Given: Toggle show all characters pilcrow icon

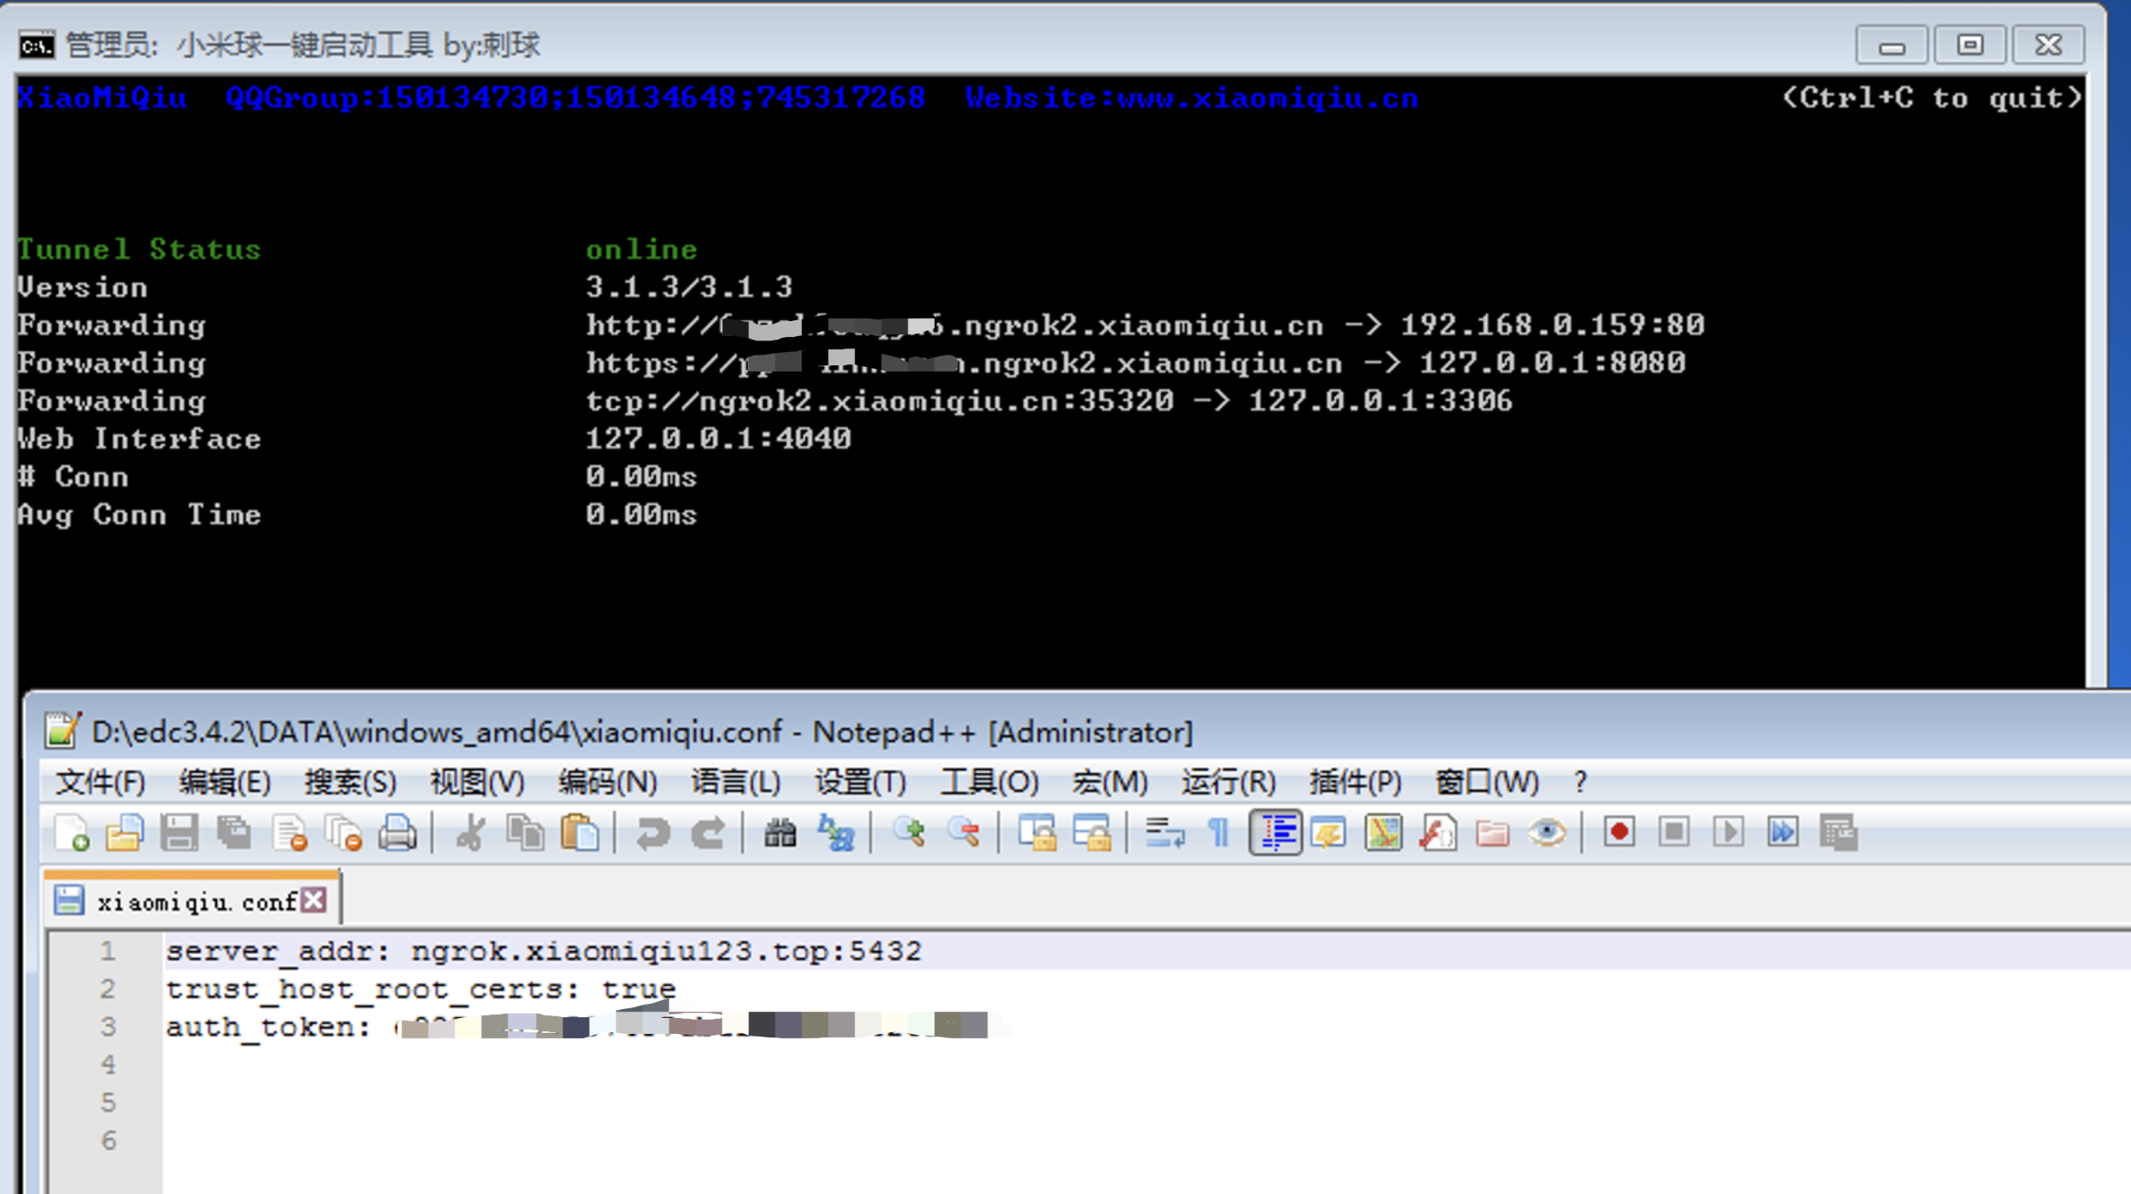Looking at the screenshot, I should click(x=1219, y=833).
